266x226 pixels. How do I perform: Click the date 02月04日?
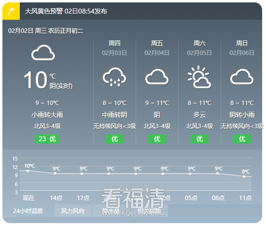click(x=157, y=53)
